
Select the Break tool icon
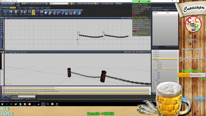click(x=11, y=13)
